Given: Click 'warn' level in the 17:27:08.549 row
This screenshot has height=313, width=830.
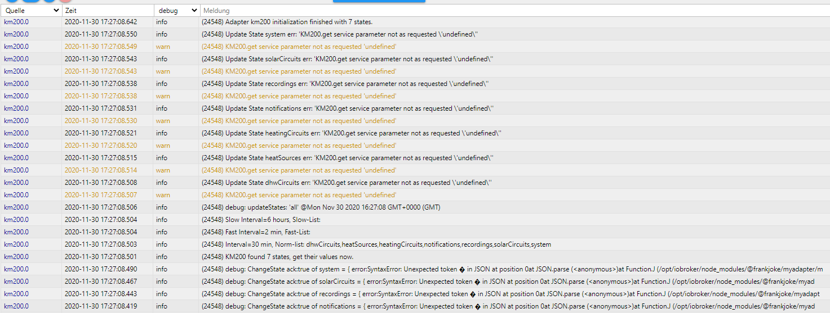Looking at the screenshot, I should (x=163, y=47).
